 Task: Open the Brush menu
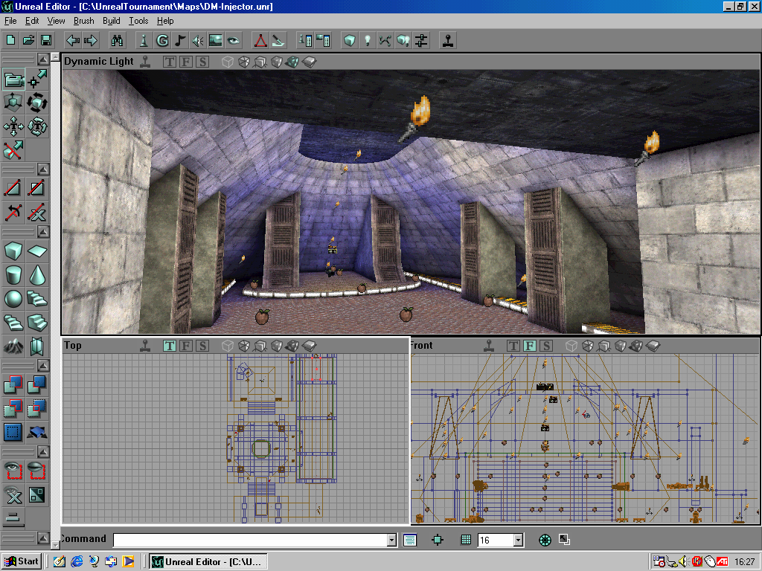click(83, 21)
